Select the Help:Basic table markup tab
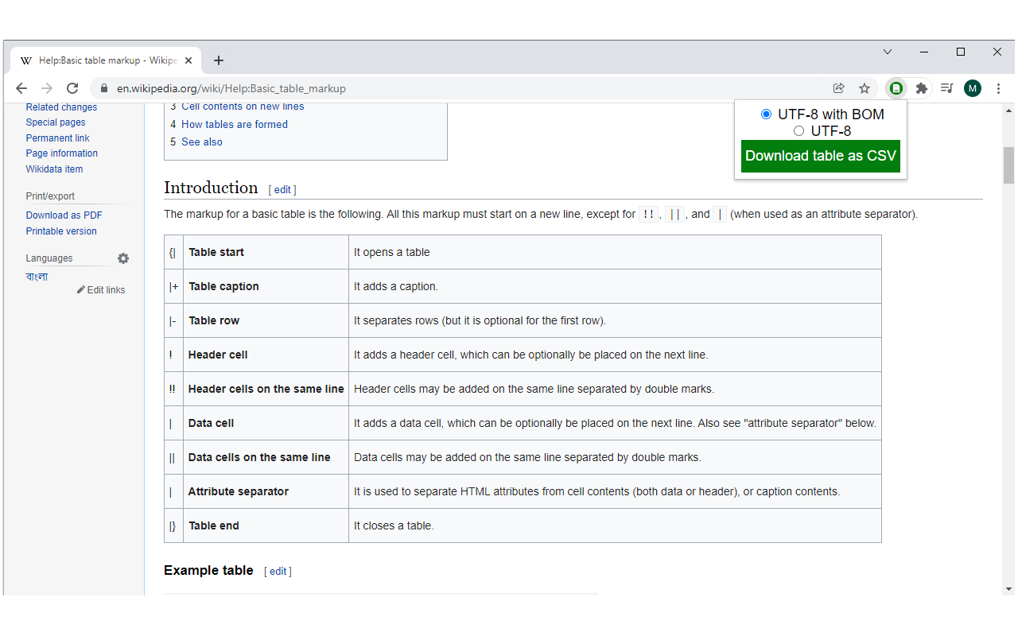Image resolution: width=1018 pixels, height=636 pixels. (x=103, y=60)
